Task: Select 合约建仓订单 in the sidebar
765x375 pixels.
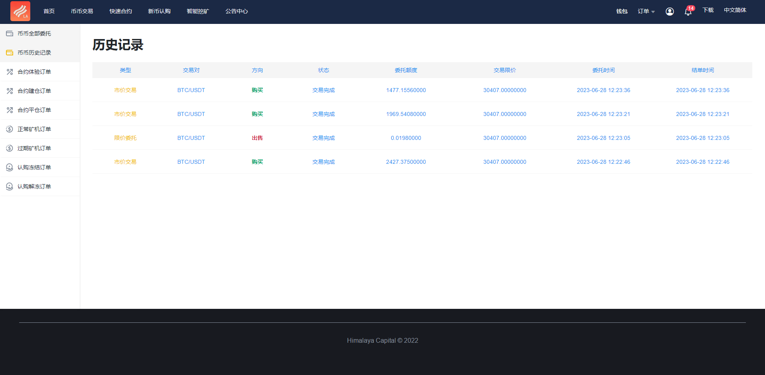Action: tap(34, 91)
